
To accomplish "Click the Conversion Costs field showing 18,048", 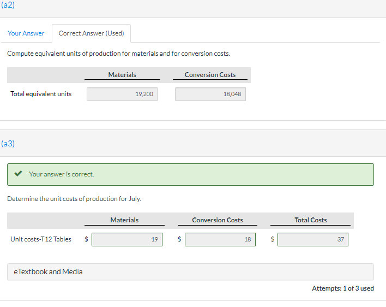I will [x=210, y=95].
